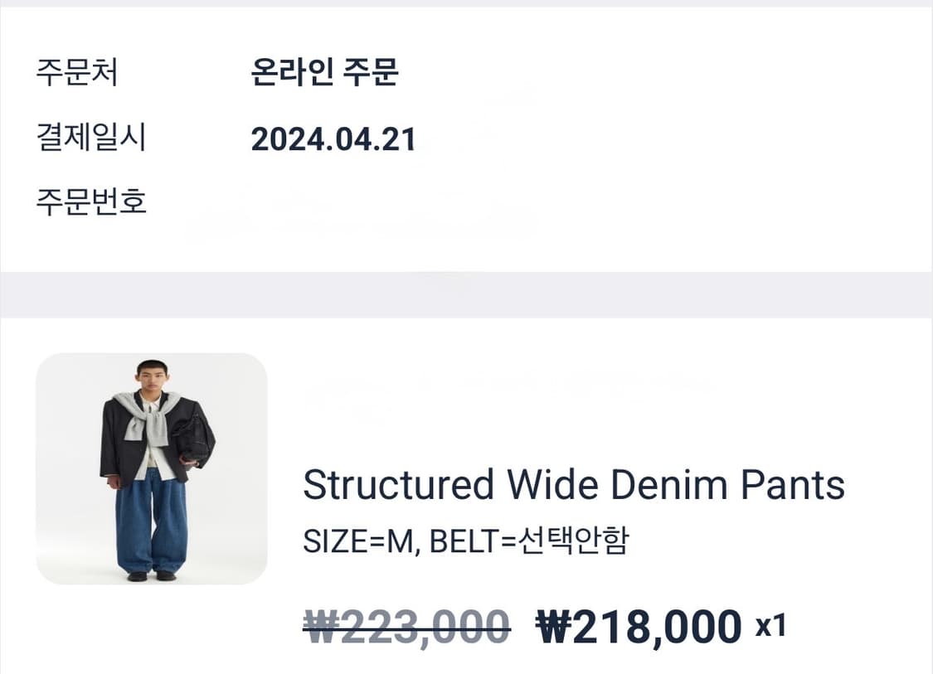Click the gray divider between order and product sections
Viewport: 933px width, 674px height.
click(x=466, y=294)
